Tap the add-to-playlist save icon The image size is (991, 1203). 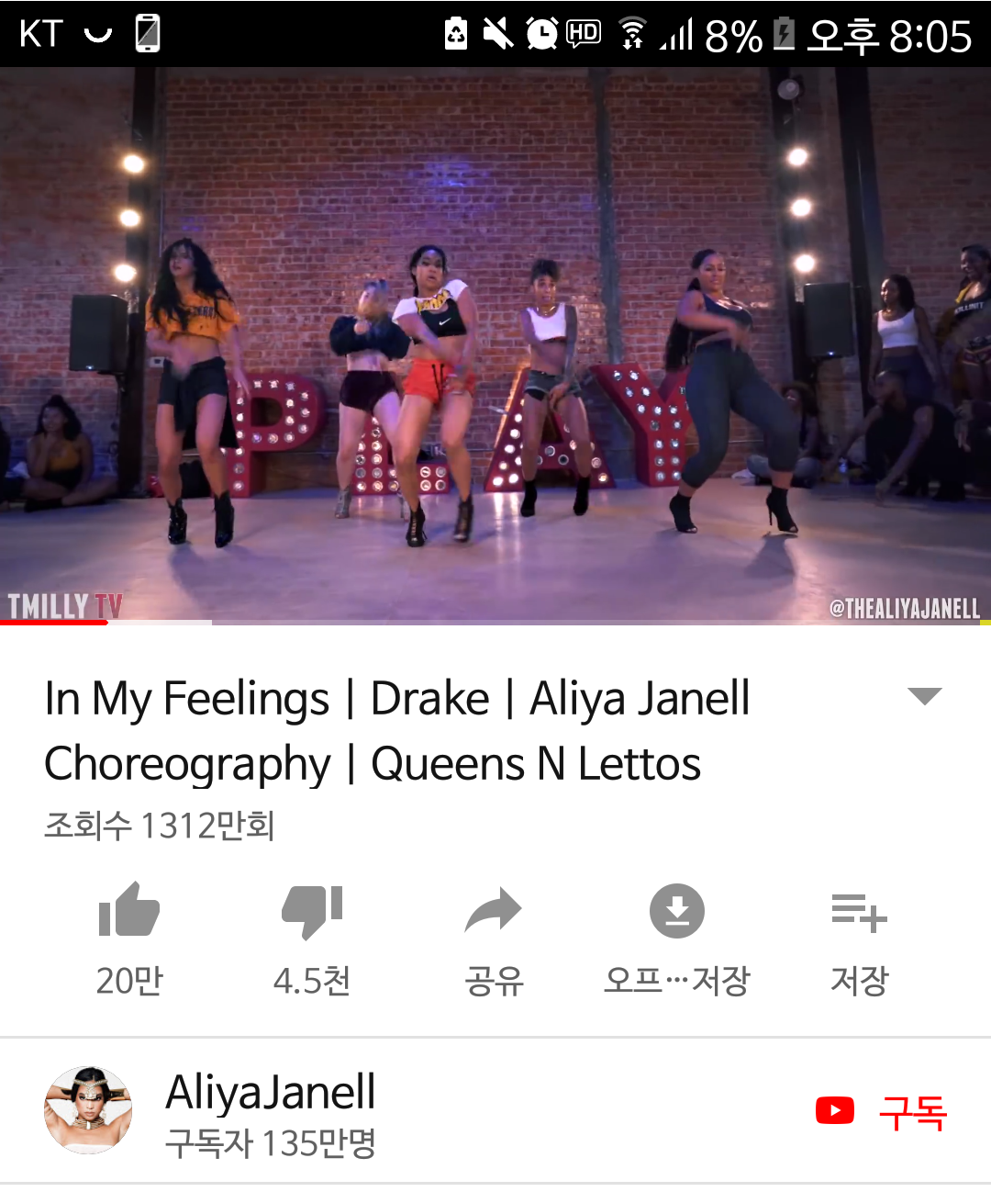point(859,913)
